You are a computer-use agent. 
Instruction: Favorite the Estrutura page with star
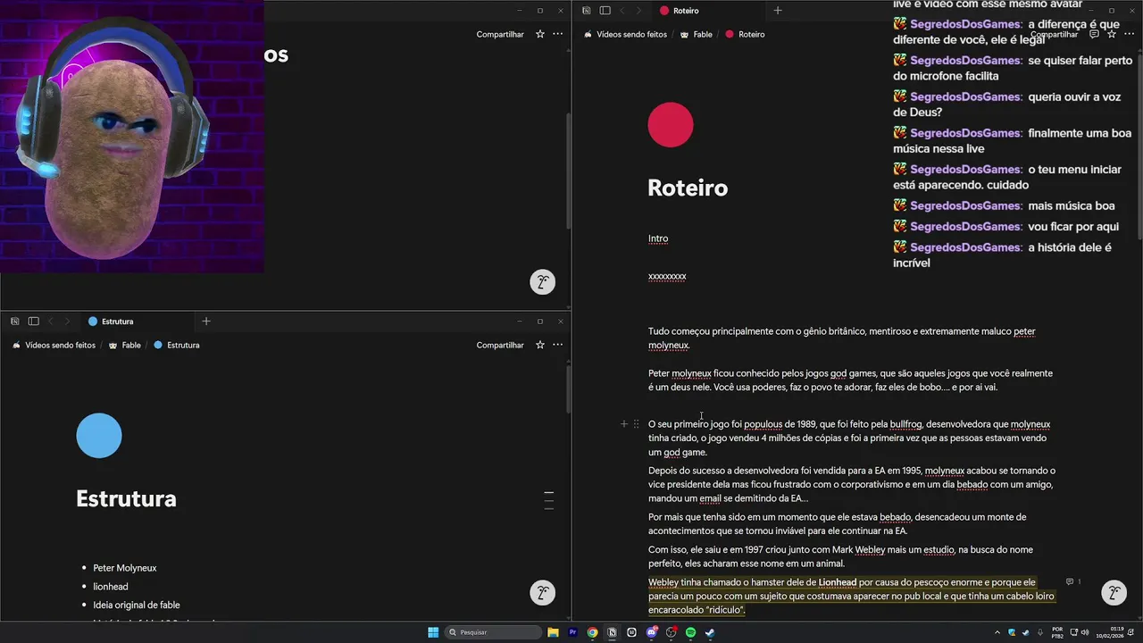coord(540,345)
